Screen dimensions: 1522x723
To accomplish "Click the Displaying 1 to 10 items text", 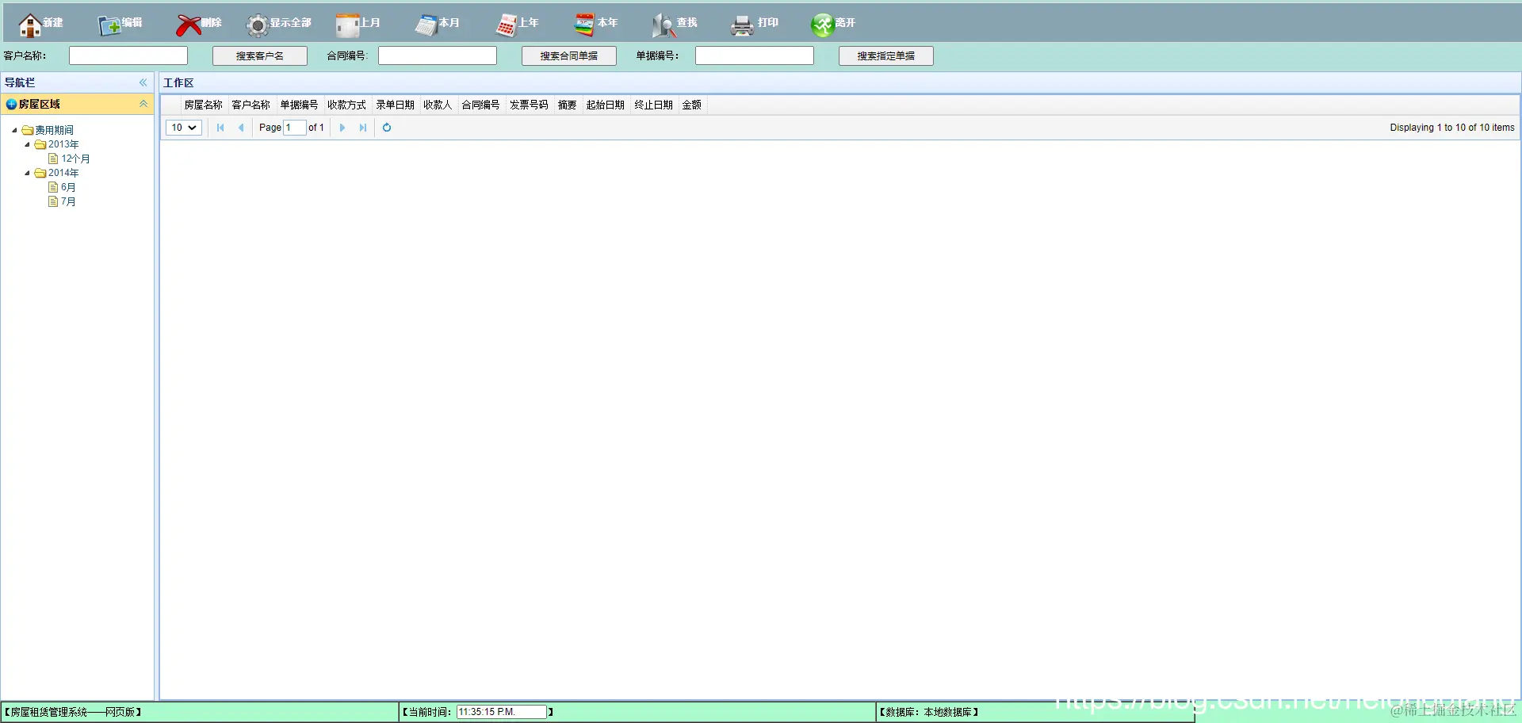I will (x=1451, y=128).
